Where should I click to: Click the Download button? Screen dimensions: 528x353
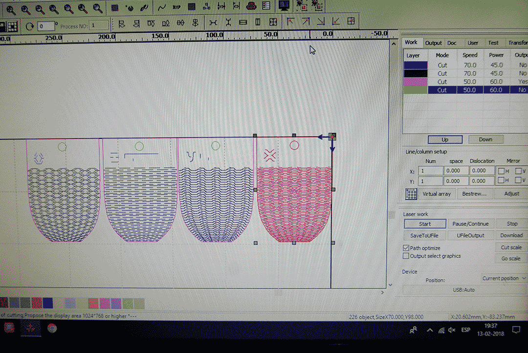click(511, 235)
